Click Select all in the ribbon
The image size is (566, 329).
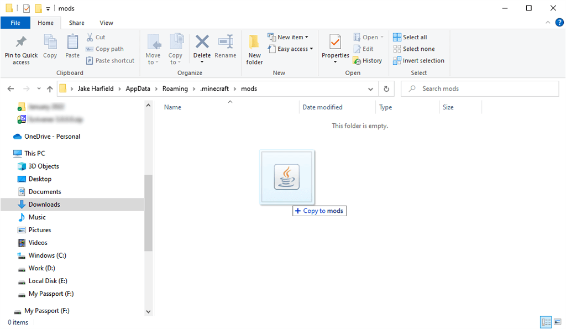[x=410, y=37]
